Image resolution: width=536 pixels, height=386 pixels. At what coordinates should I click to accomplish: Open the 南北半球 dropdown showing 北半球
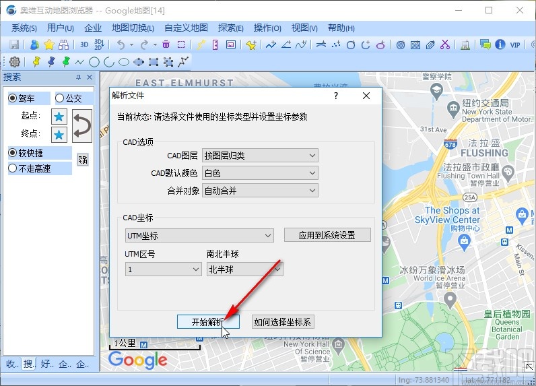pos(244,269)
